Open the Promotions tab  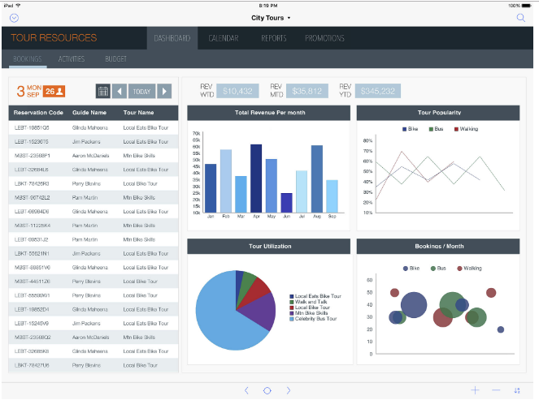324,38
